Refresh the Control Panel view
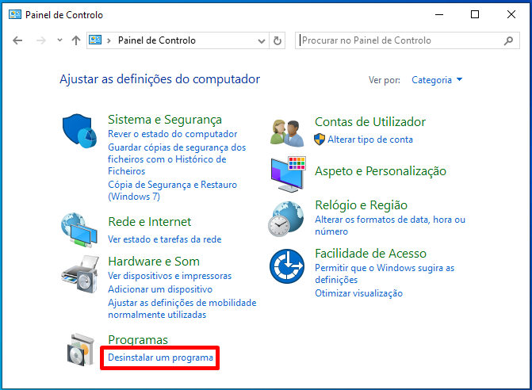The height and width of the screenshot is (390, 532). click(x=277, y=40)
